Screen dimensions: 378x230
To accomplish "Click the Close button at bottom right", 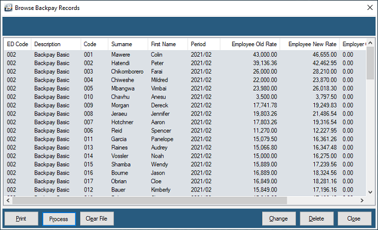I will (354, 219).
